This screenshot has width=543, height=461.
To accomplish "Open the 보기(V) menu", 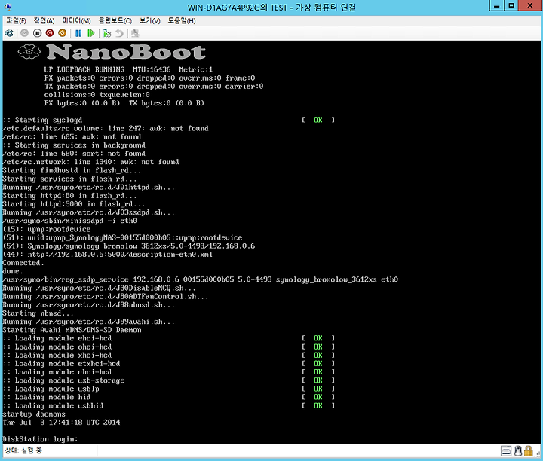I will [x=149, y=21].
